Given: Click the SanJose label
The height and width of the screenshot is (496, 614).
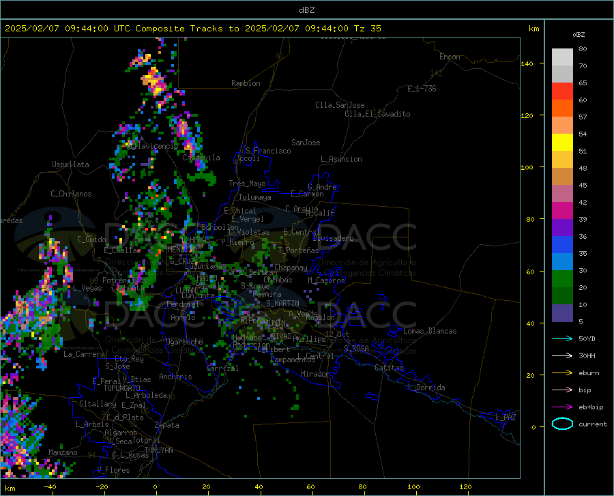Looking at the screenshot, I should click(306, 143).
